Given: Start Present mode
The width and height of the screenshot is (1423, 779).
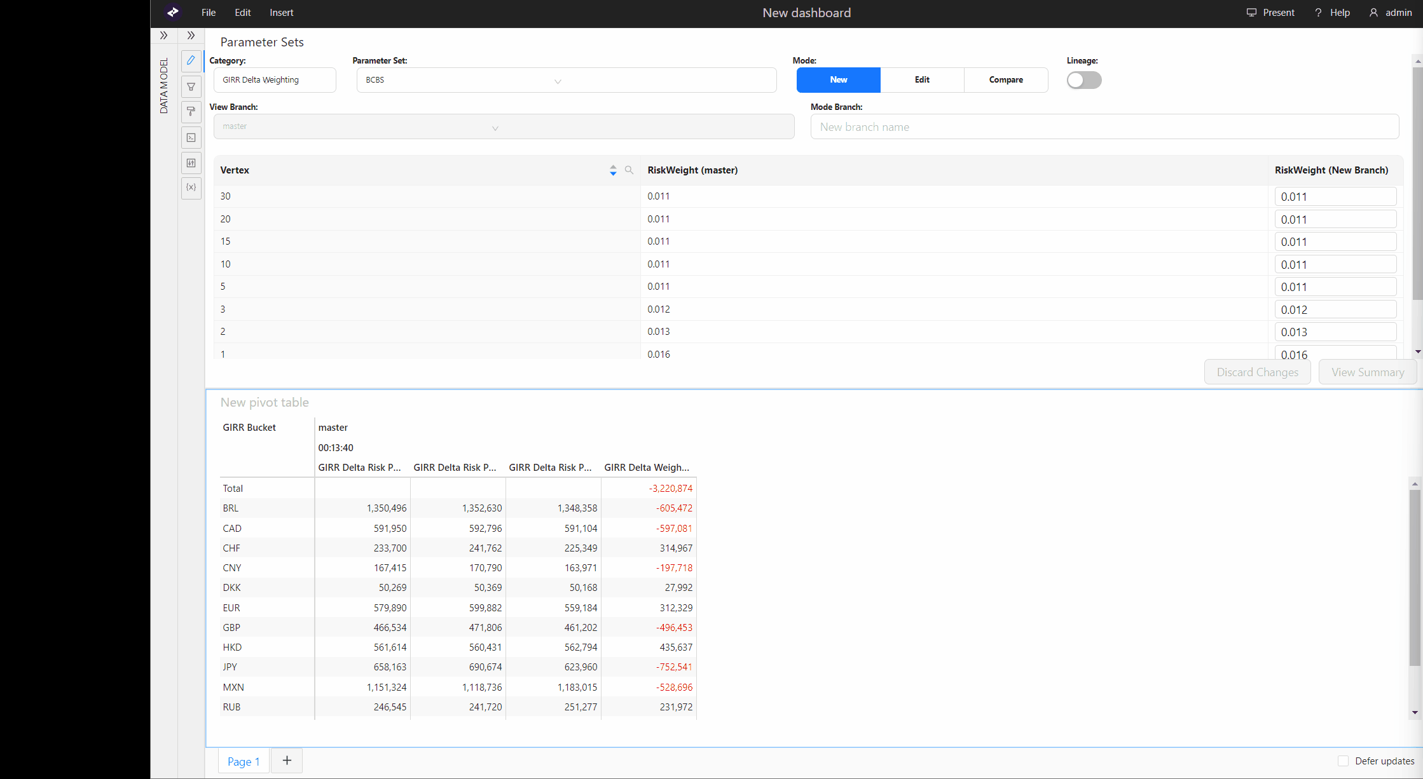Looking at the screenshot, I should [x=1270, y=13].
